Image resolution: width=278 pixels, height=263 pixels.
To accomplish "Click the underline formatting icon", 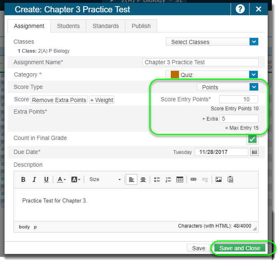I will coord(46,179).
